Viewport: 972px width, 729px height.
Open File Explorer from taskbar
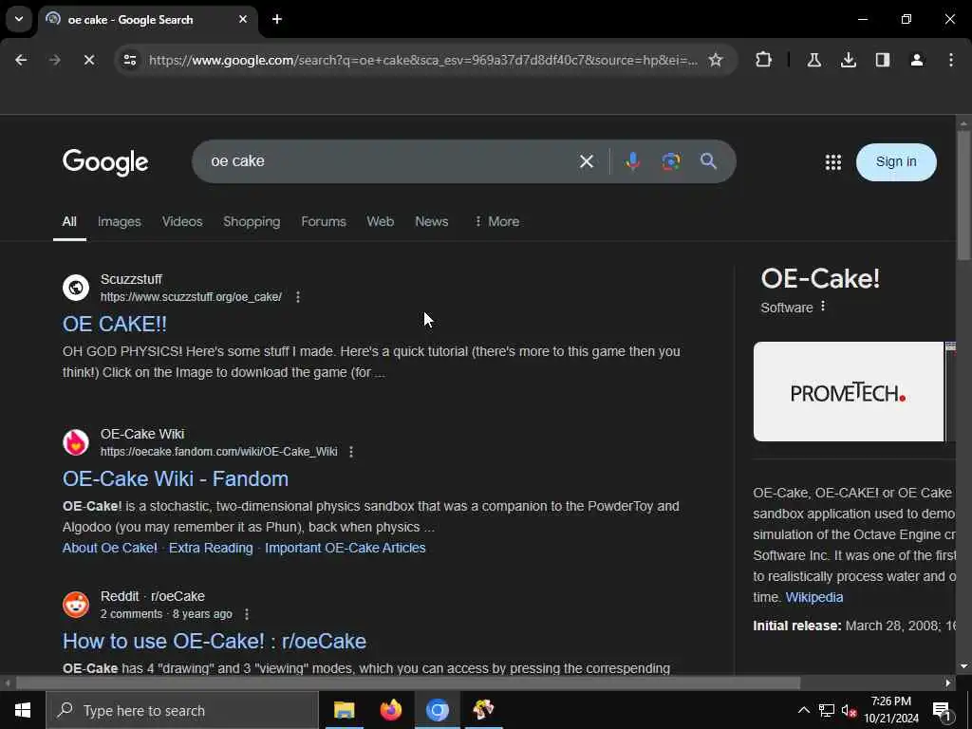(x=344, y=710)
